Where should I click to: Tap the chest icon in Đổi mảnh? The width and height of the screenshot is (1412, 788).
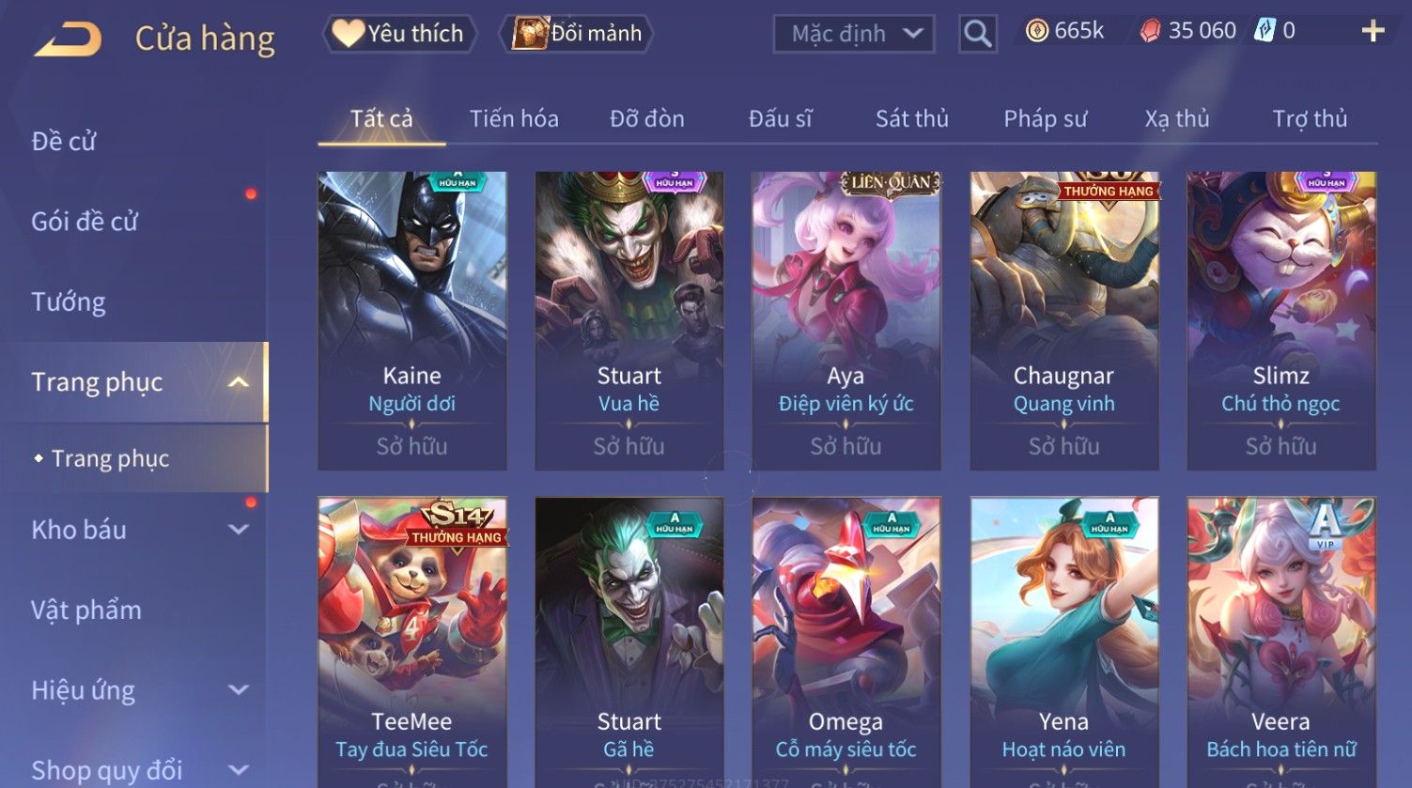tap(530, 33)
